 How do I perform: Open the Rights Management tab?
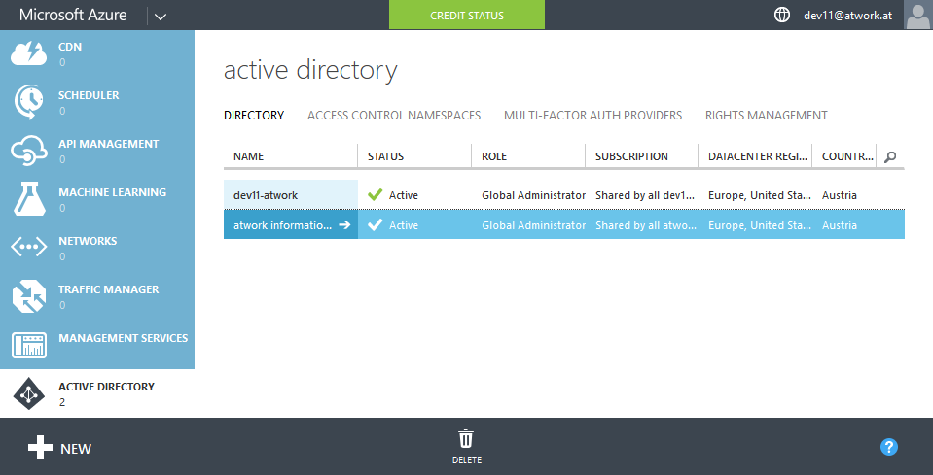point(767,116)
